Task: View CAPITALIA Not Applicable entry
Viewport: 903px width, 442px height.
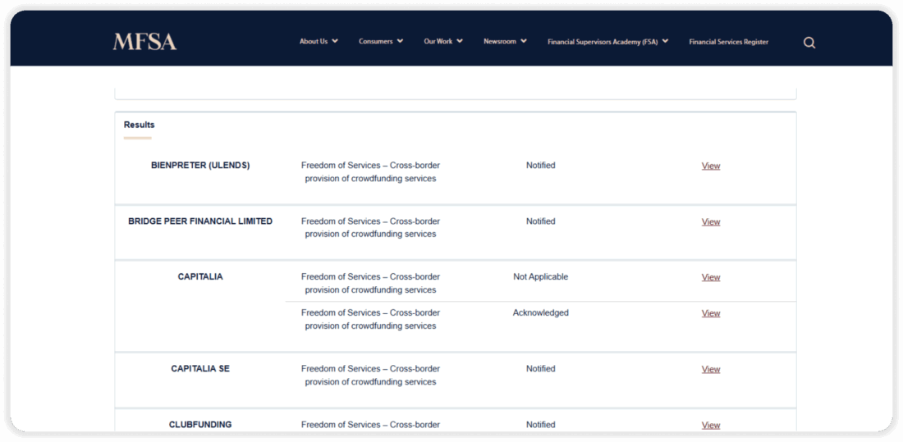Action: point(711,277)
